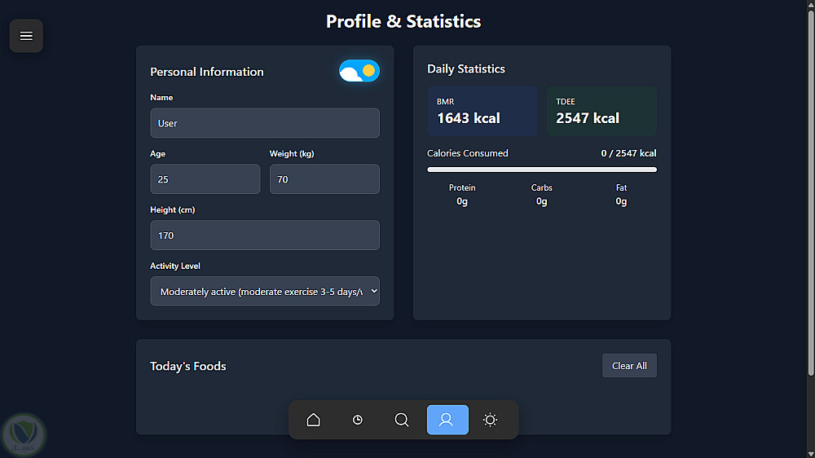The width and height of the screenshot is (815, 458).
Task: Open the hamburger menu
Action: pos(26,36)
